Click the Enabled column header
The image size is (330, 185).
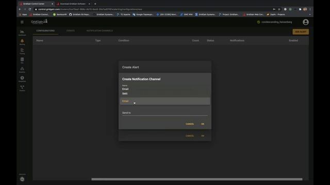coord(293,41)
